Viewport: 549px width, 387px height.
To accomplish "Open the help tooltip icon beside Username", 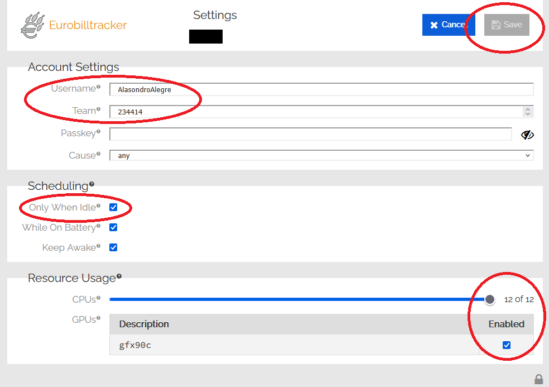I will click(98, 87).
